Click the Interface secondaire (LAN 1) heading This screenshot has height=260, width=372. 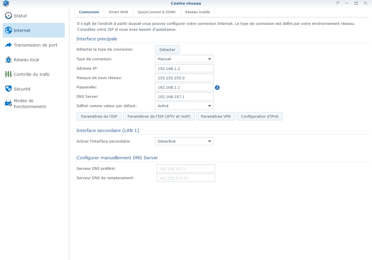108,130
